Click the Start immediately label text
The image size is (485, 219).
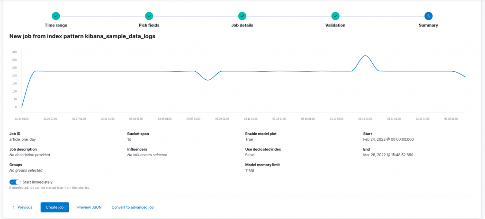point(37,182)
